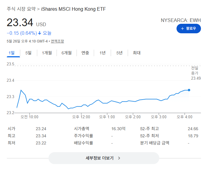Screen dimensions: 206x170
Task: Switch to the 5일 chart range
Action: (28, 53)
